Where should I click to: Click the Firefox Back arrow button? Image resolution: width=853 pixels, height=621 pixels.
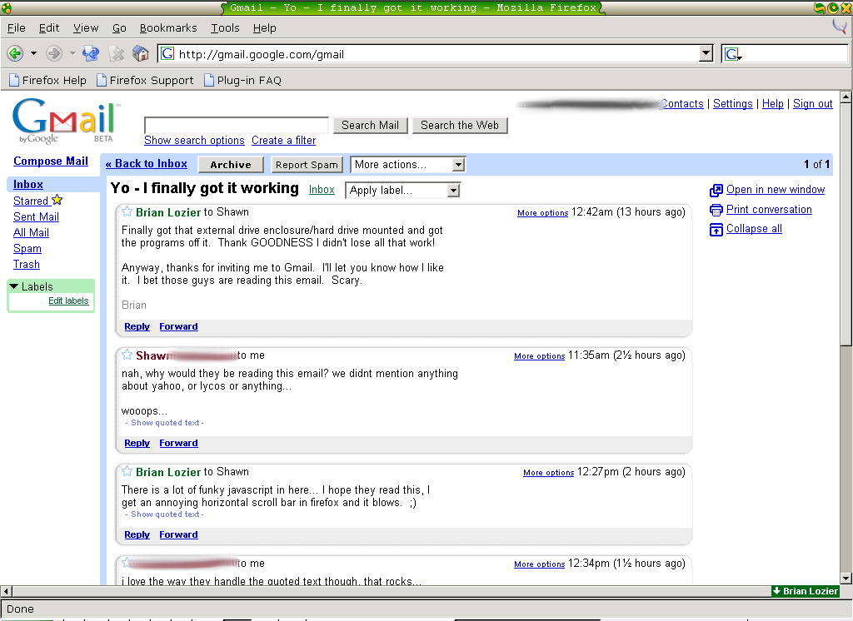coord(15,53)
